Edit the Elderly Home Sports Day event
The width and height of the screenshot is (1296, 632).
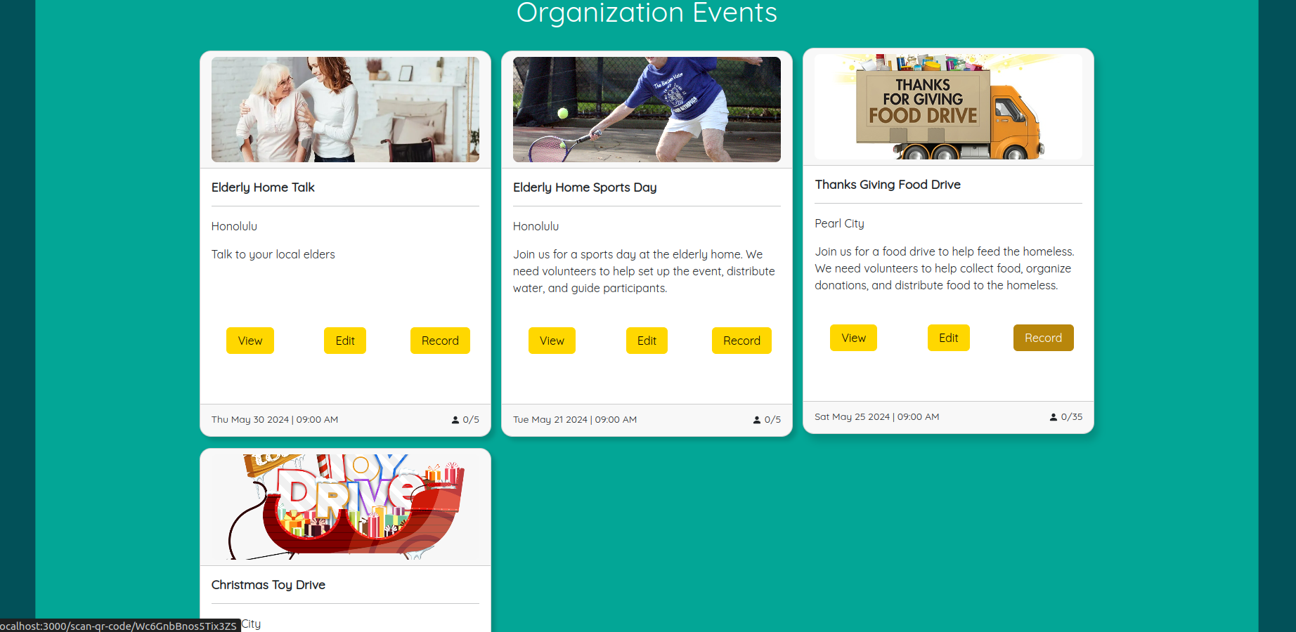point(647,341)
